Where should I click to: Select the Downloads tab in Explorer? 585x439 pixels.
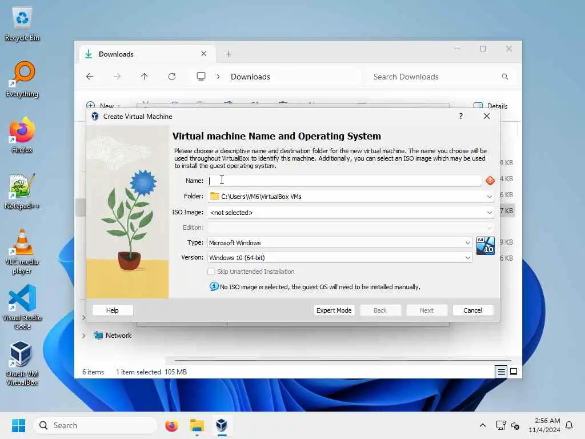(146, 54)
